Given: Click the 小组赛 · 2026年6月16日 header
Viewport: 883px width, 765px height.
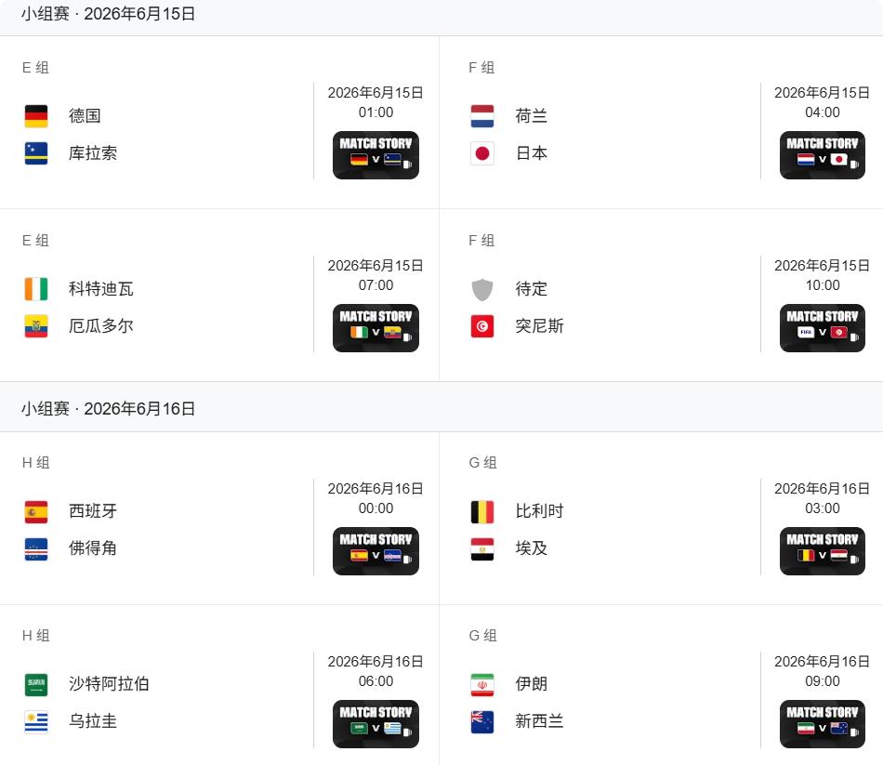Looking at the screenshot, I should 109,409.
